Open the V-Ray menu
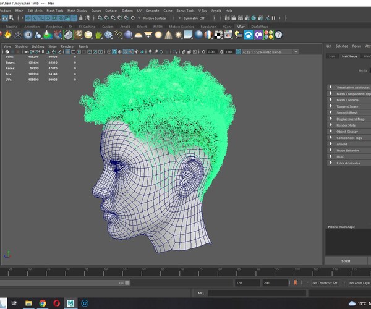The width and height of the screenshot is (371, 309). click(x=203, y=11)
